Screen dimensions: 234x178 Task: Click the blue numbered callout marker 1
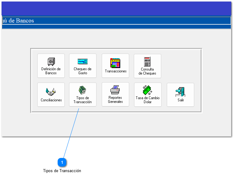62,162
